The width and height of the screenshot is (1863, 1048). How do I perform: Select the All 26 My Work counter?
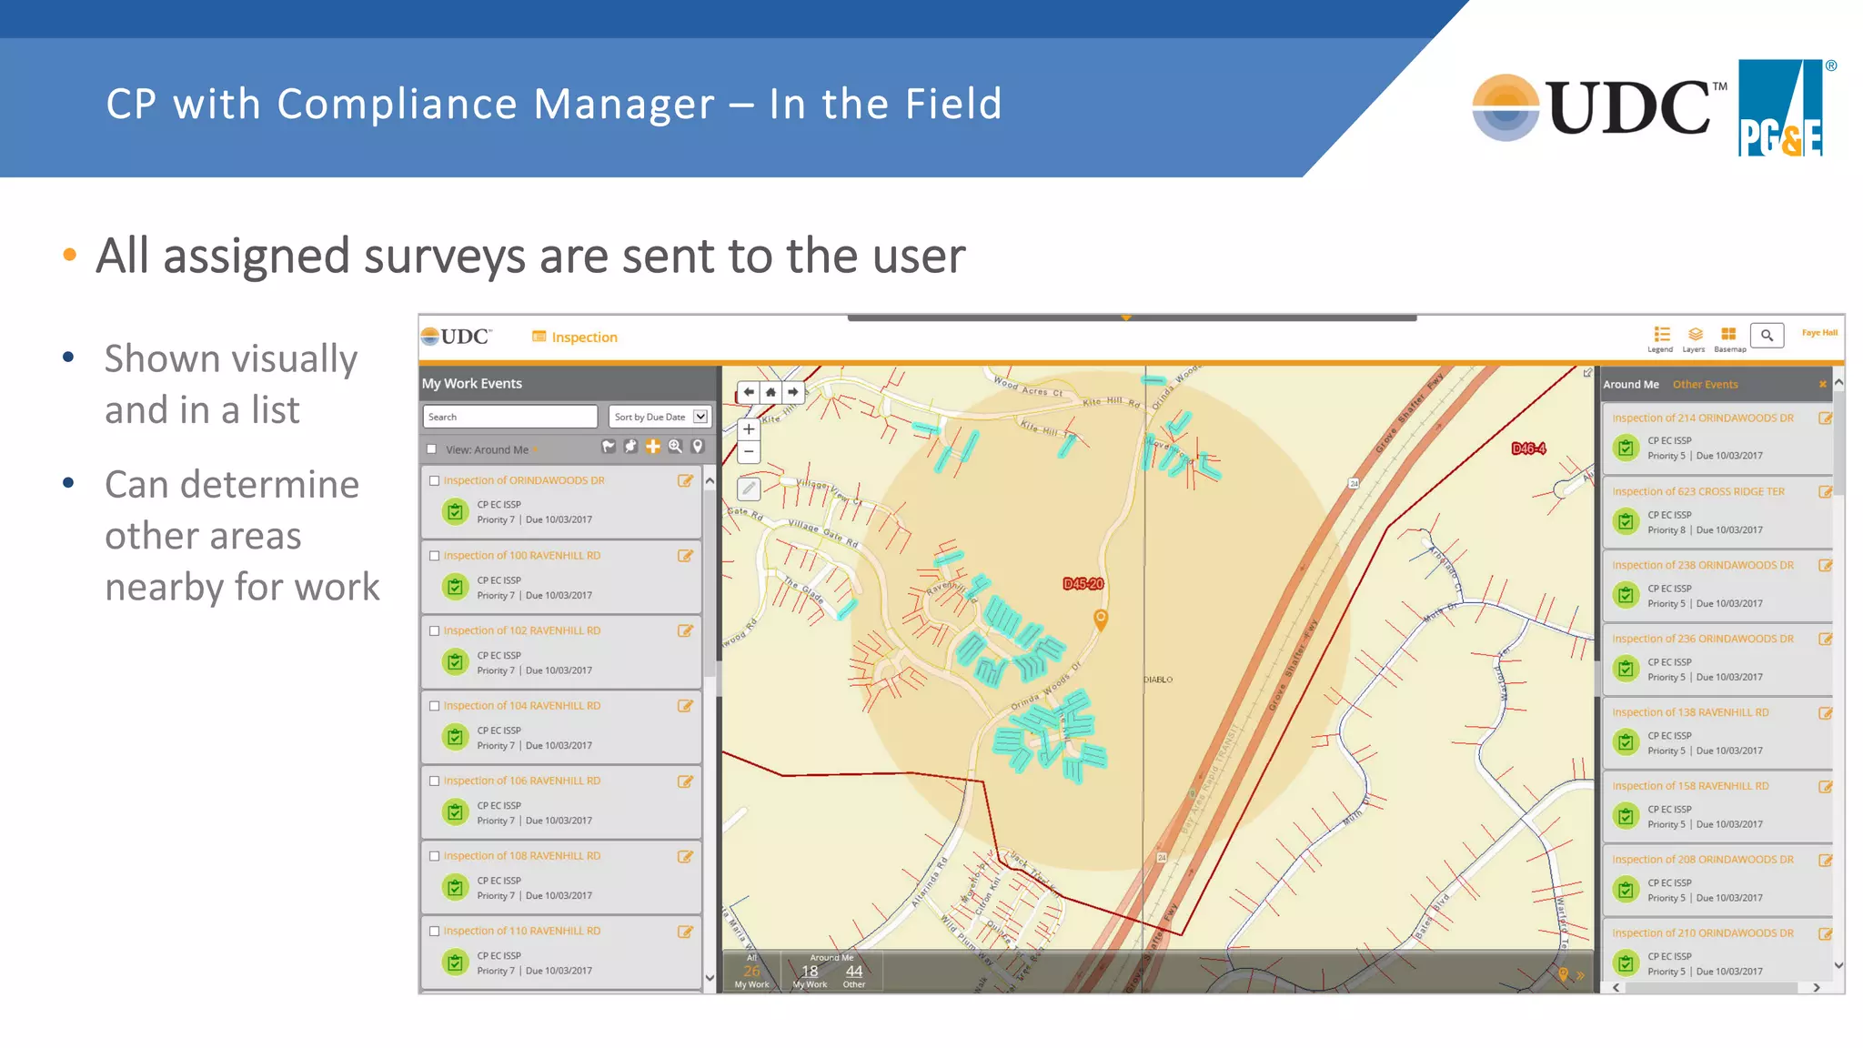(x=751, y=972)
